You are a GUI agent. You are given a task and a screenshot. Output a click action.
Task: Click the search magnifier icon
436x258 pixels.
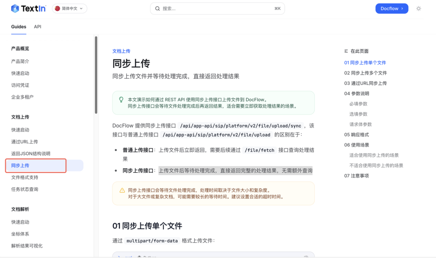tap(157, 8)
